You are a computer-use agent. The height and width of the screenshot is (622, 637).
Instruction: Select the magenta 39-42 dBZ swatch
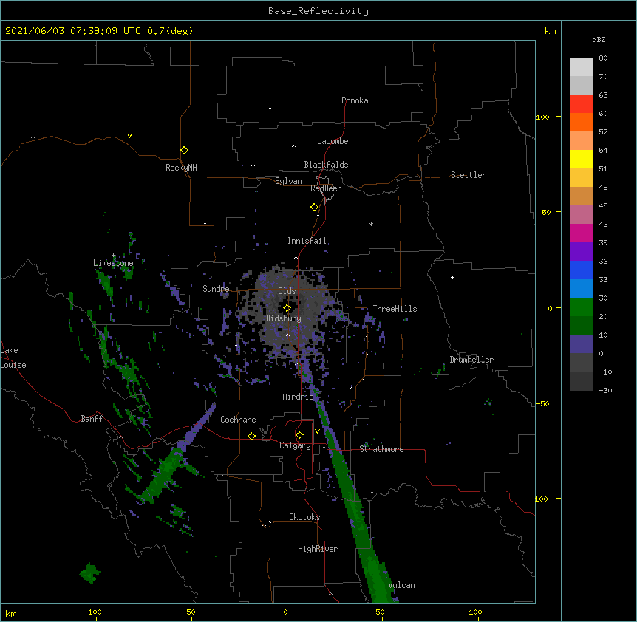click(581, 233)
